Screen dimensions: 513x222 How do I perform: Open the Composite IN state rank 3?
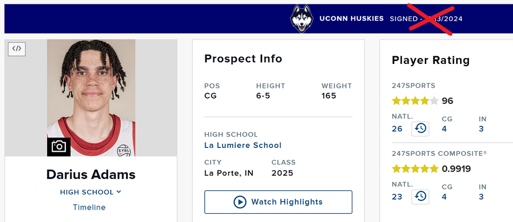[481, 196]
